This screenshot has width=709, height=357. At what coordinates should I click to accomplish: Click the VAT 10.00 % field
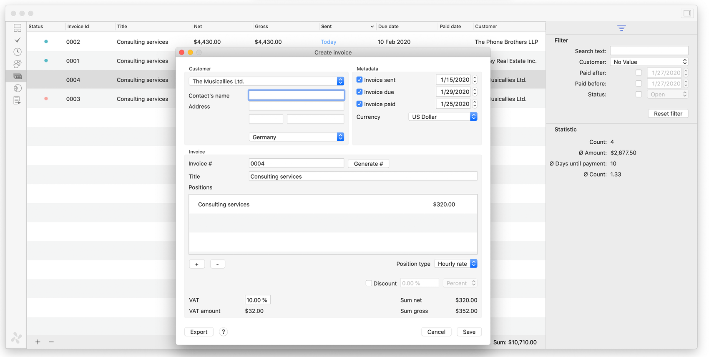[258, 300]
